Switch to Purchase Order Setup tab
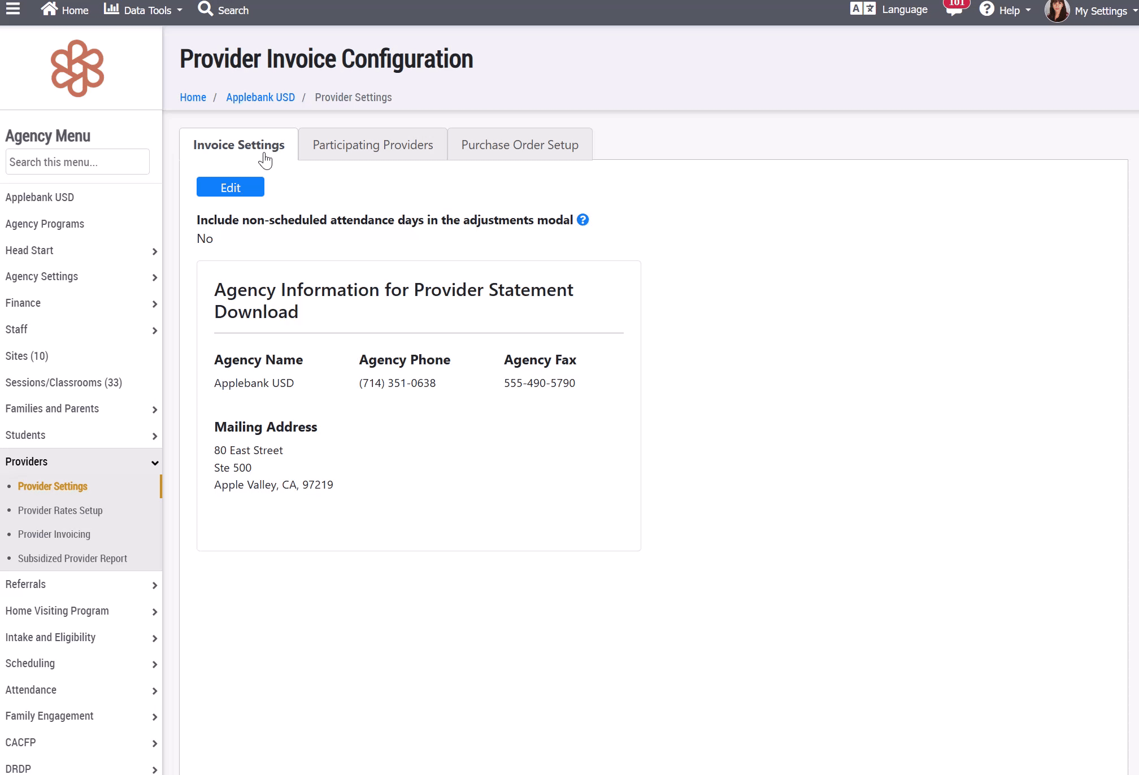Image resolution: width=1139 pixels, height=775 pixels. (x=519, y=145)
